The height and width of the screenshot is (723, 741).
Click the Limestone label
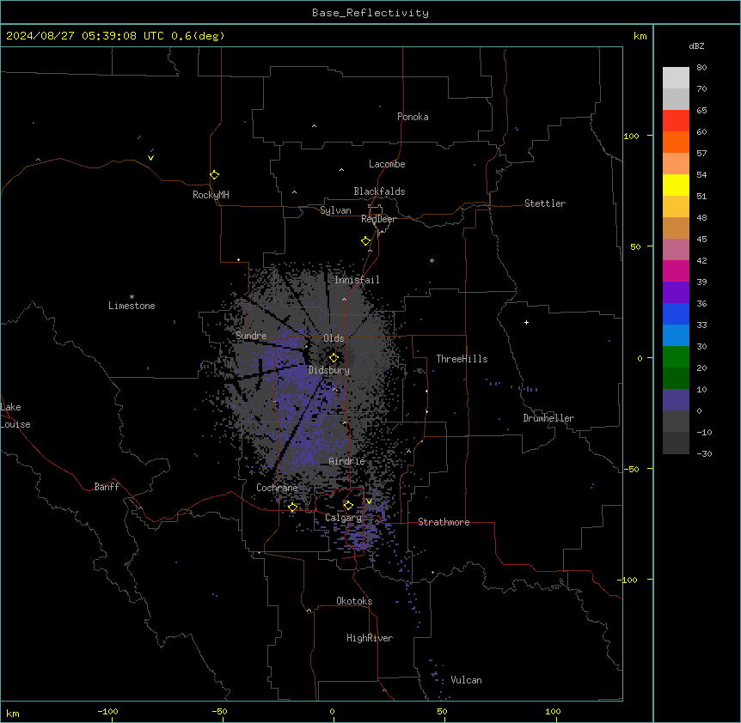(132, 306)
